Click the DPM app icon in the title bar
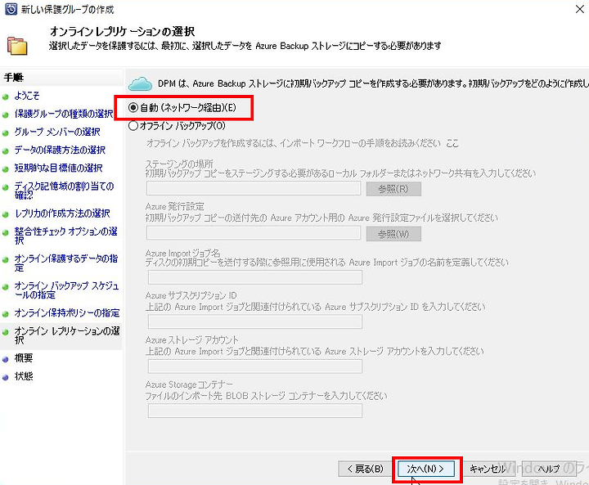 point(11,9)
